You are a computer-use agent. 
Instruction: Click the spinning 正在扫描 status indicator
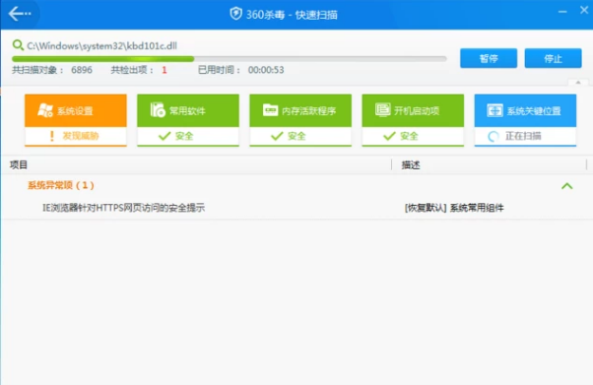point(494,137)
